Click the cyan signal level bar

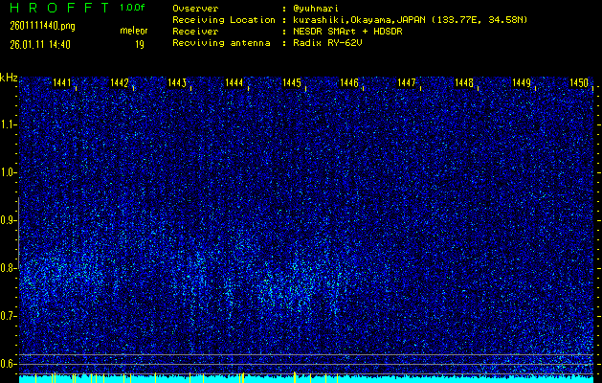pos(306,379)
